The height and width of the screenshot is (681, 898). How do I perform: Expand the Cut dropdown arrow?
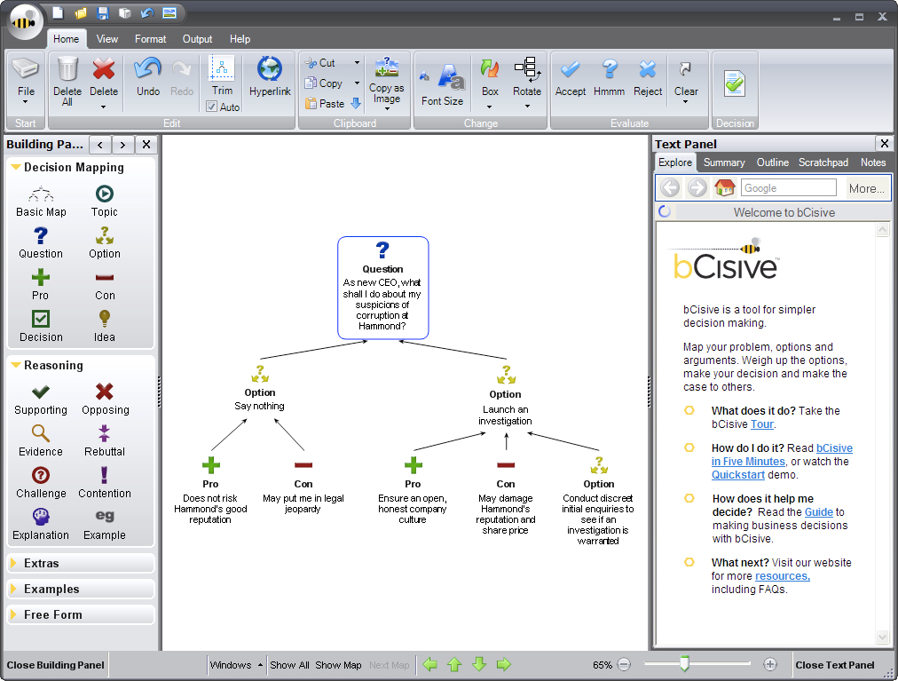(357, 62)
